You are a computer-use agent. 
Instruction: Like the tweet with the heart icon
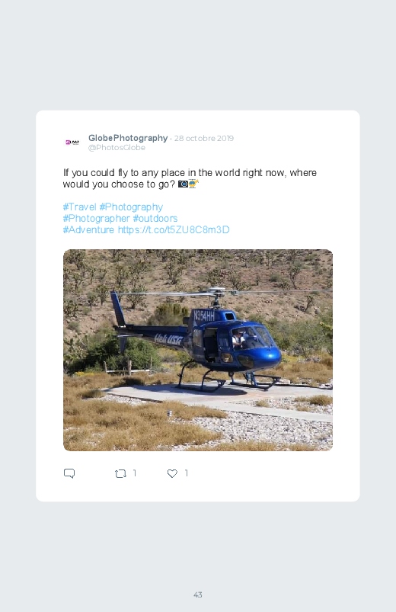[x=172, y=473]
